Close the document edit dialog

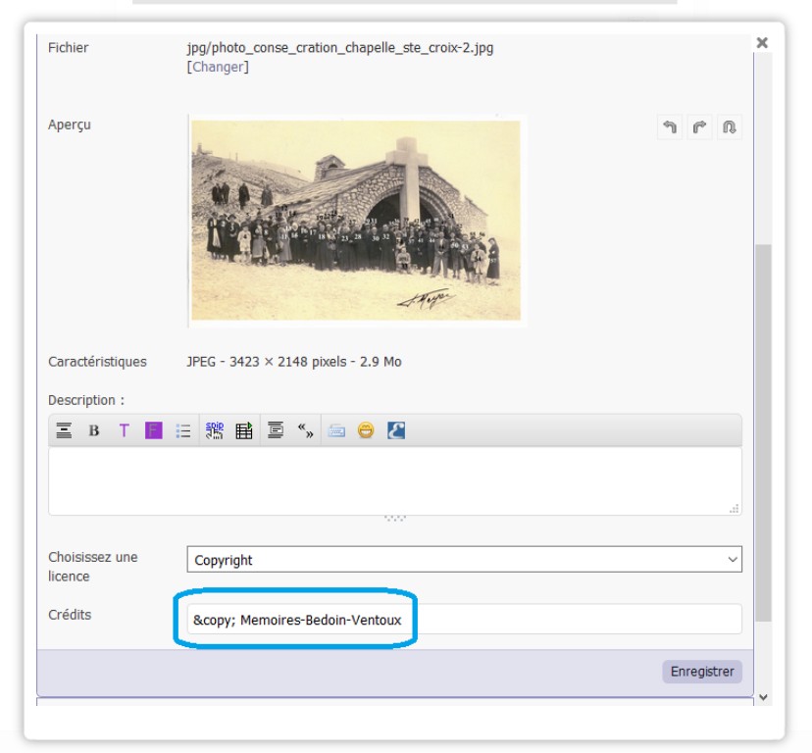tap(762, 43)
